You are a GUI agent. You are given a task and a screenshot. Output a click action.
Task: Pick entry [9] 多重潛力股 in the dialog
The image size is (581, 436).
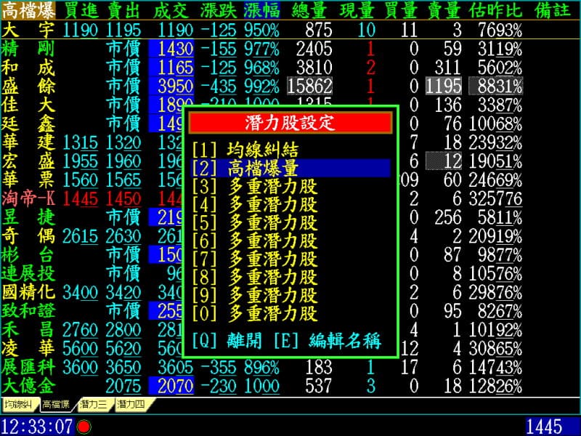tap(254, 296)
